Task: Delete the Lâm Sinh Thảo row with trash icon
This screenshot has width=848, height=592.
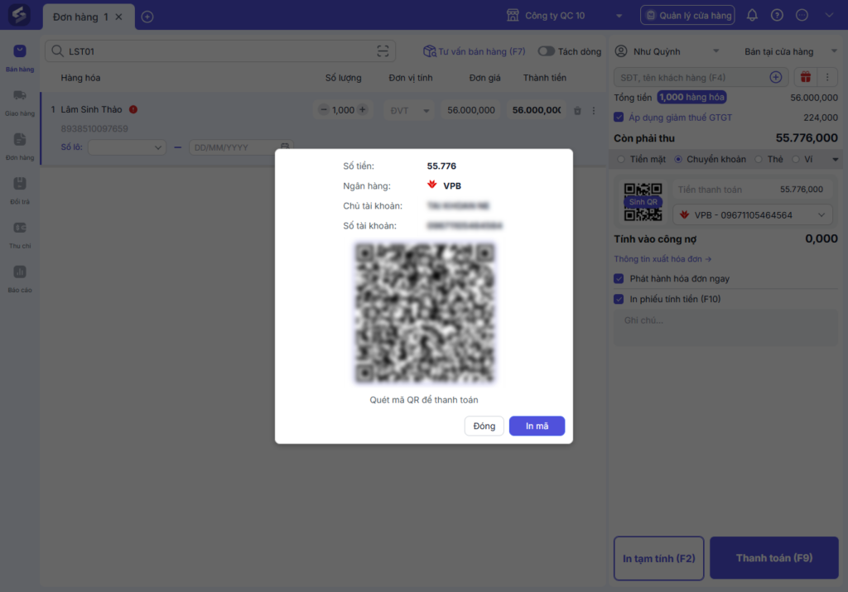Action: pyautogui.click(x=577, y=110)
